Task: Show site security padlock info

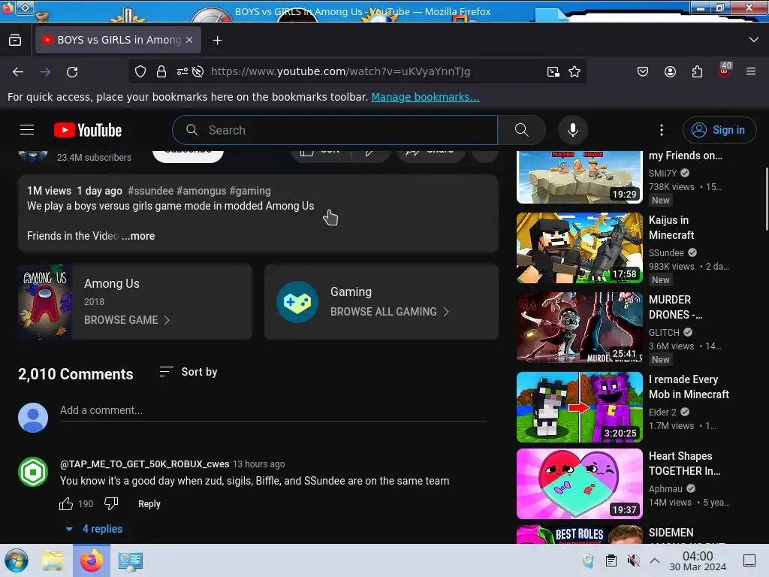Action: (161, 71)
